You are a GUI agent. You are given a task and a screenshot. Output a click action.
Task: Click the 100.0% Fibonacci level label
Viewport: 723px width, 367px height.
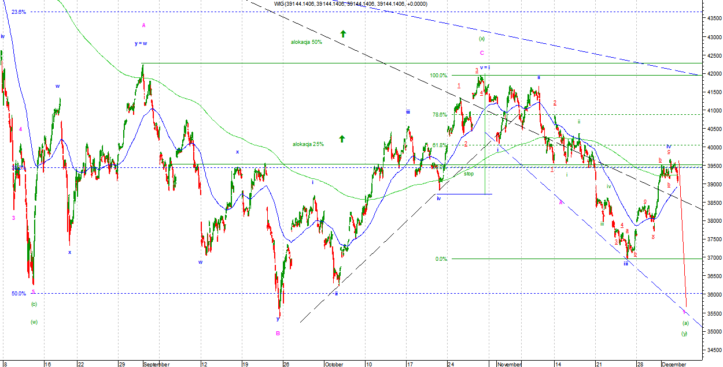[438, 76]
